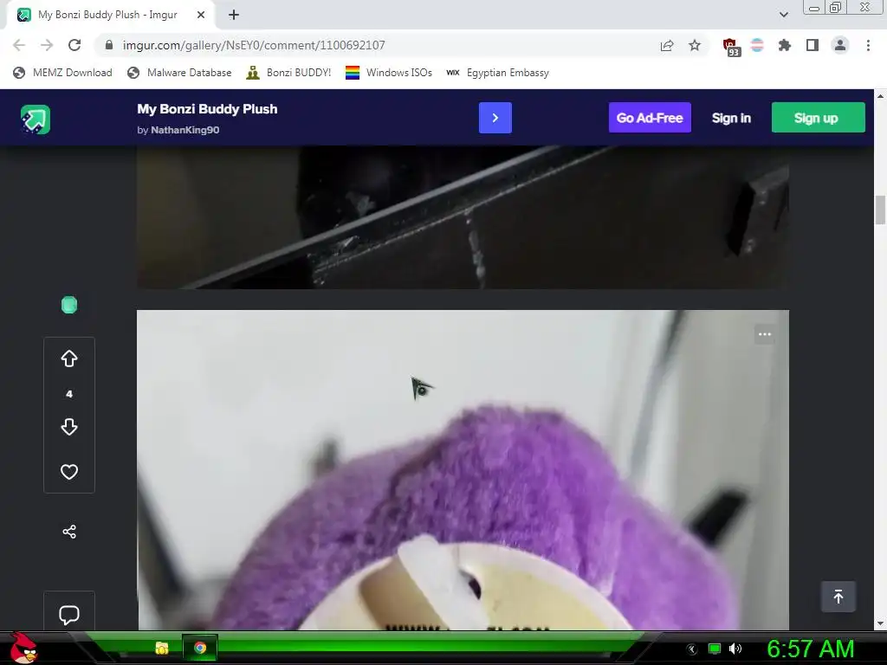Open the share post options
The width and height of the screenshot is (887, 665).
(69, 532)
